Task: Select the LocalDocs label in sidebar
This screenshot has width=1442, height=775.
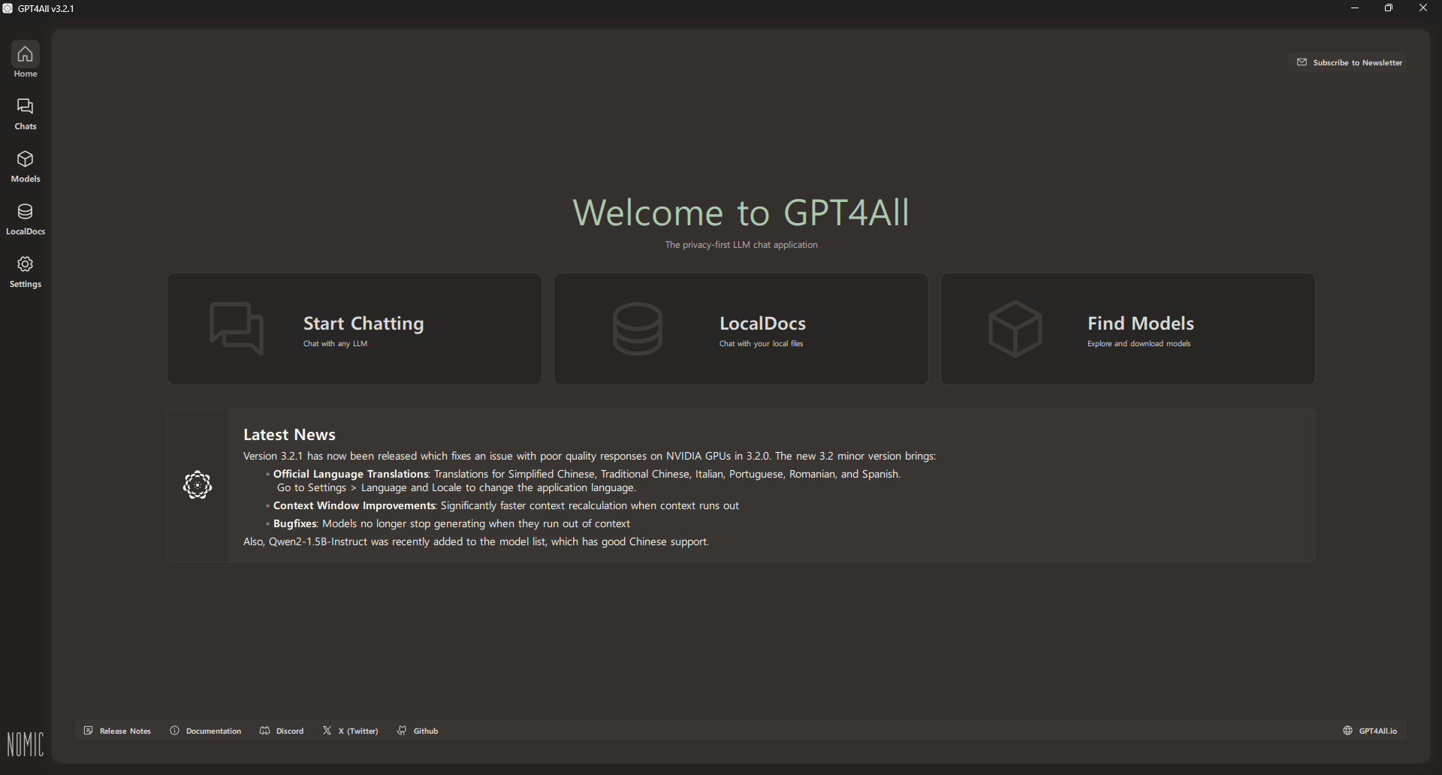Action: (25, 231)
